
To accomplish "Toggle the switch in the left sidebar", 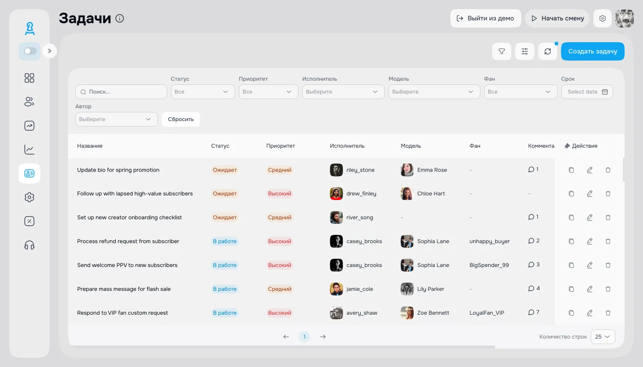I will point(30,51).
